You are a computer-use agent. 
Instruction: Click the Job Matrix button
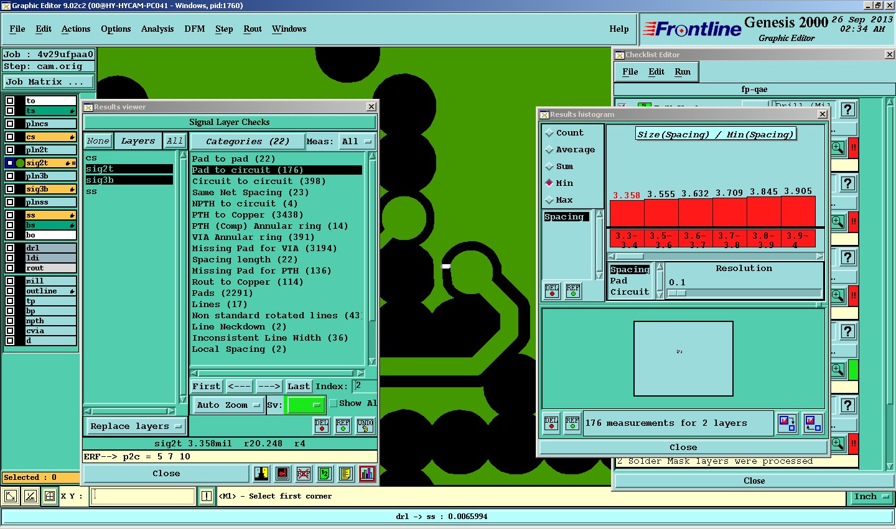pos(48,82)
